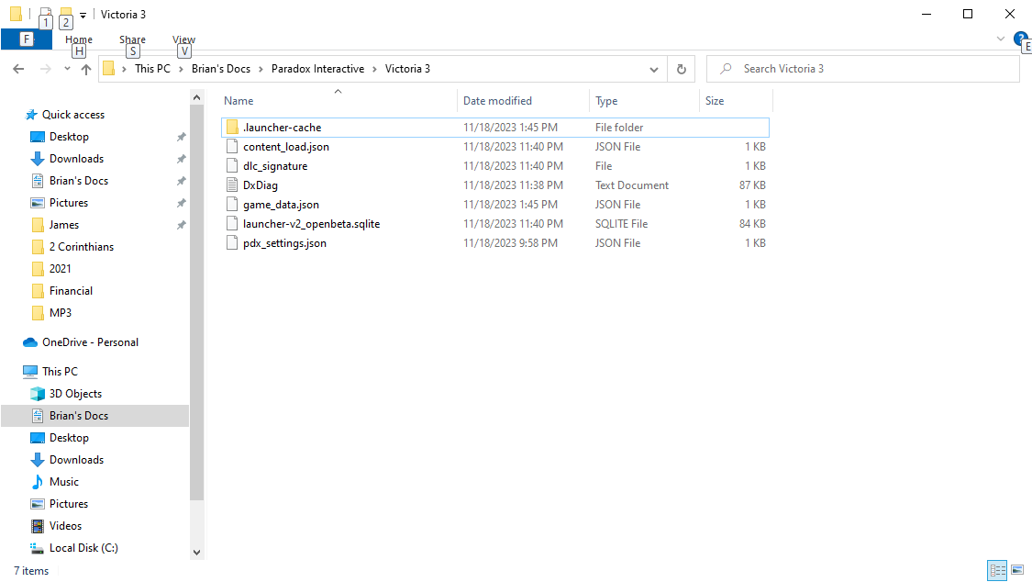
Task: Click the Videos film strip icon
Action: tap(38, 526)
